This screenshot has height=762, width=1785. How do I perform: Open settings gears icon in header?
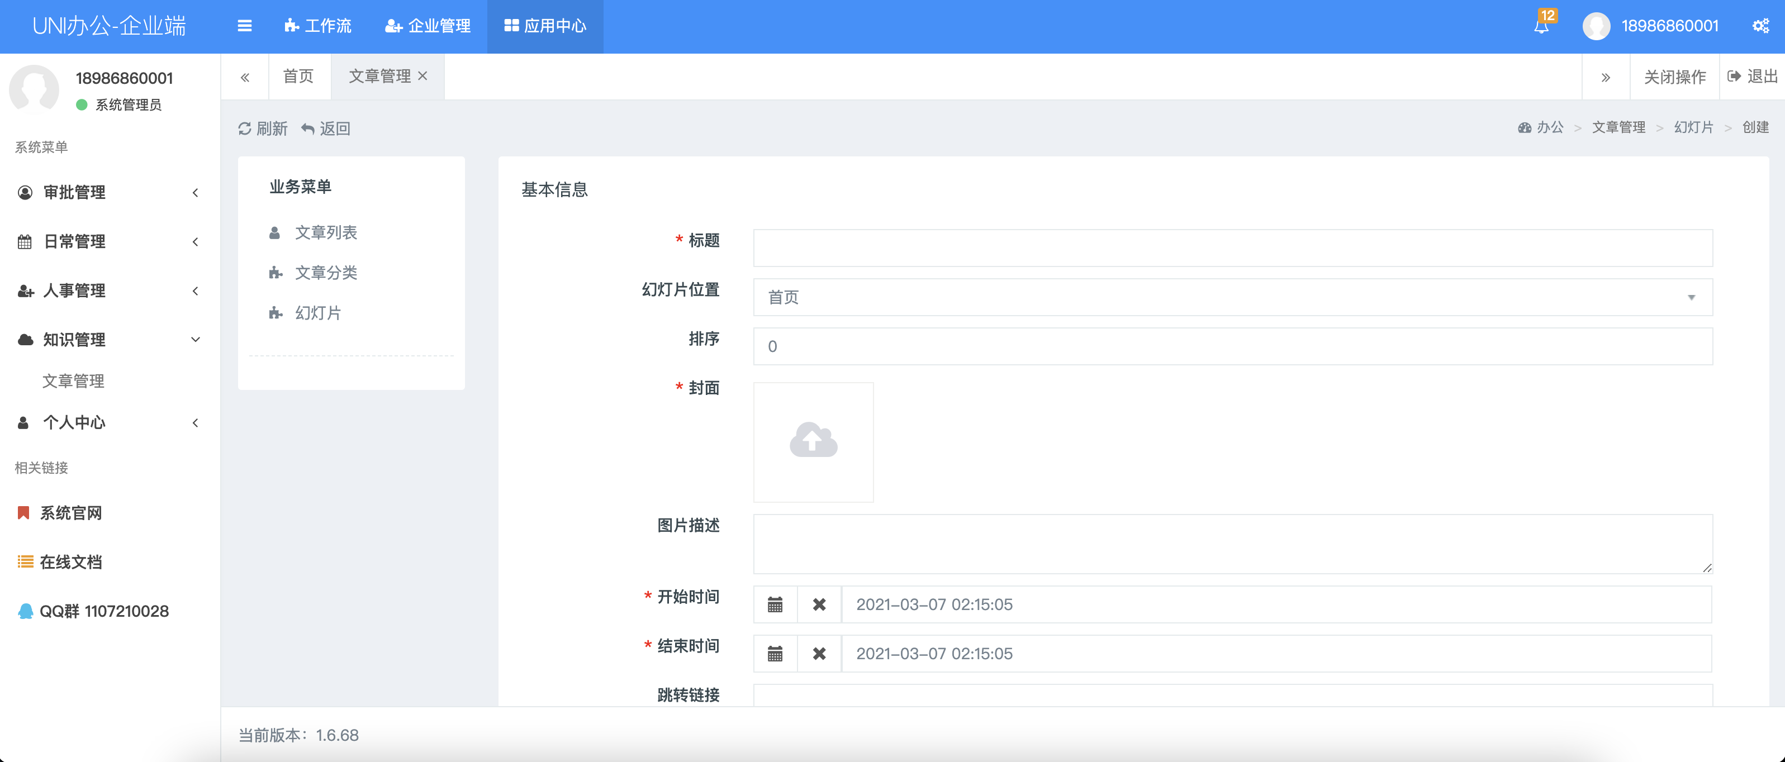[x=1760, y=26]
